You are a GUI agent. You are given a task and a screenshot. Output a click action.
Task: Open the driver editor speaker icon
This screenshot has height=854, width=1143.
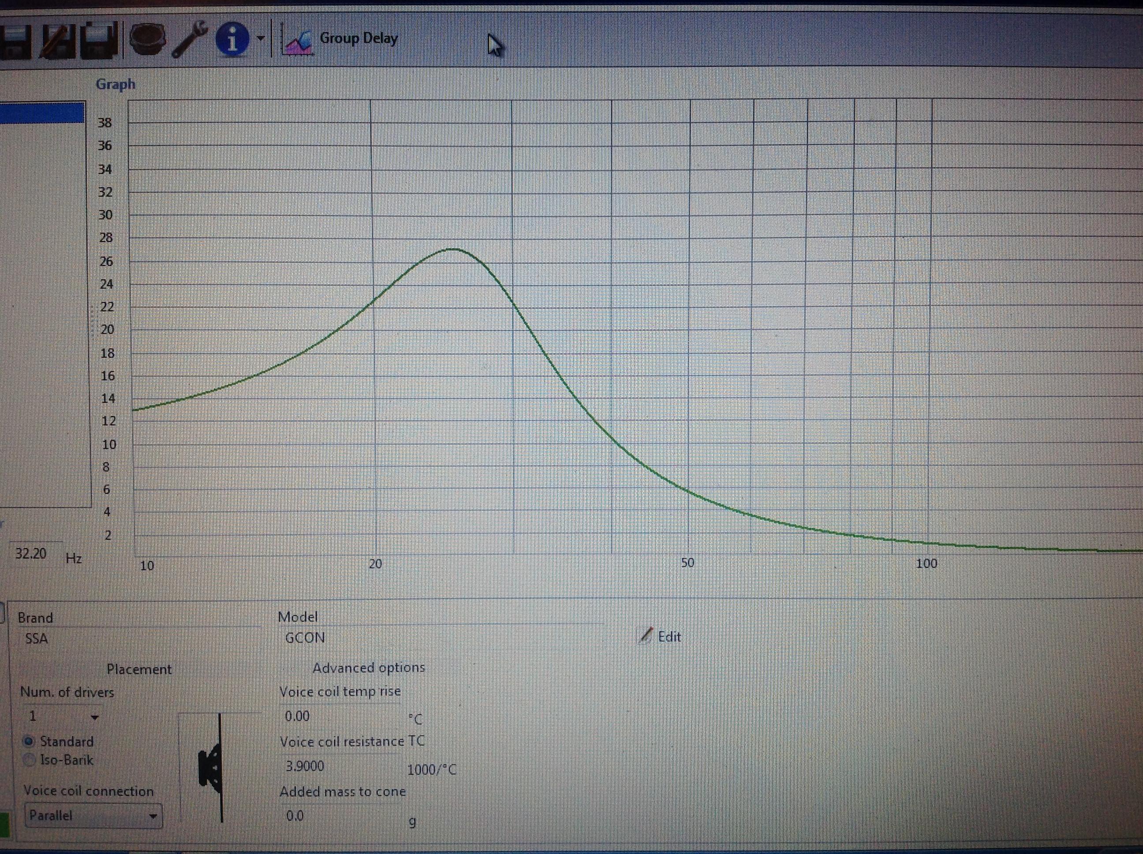pos(148,40)
